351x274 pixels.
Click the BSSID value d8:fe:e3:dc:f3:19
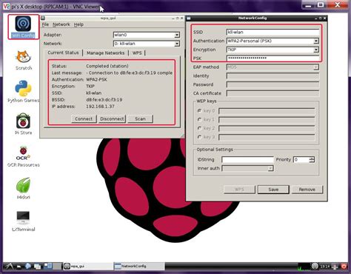coord(104,100)
